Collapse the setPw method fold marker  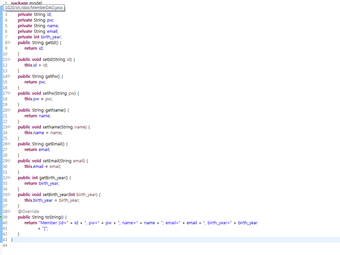[9, 93]
